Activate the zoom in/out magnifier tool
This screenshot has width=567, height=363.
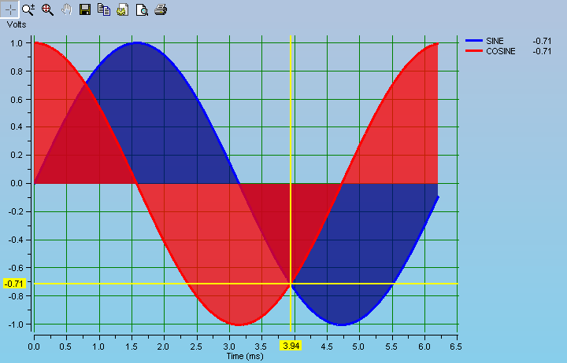coord(29,9)
